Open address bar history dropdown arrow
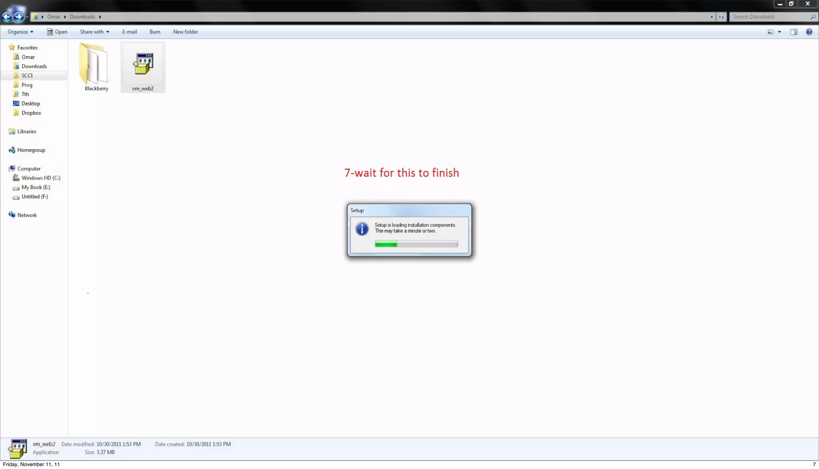The image size is (819, 469). click(x=711, y=17)
